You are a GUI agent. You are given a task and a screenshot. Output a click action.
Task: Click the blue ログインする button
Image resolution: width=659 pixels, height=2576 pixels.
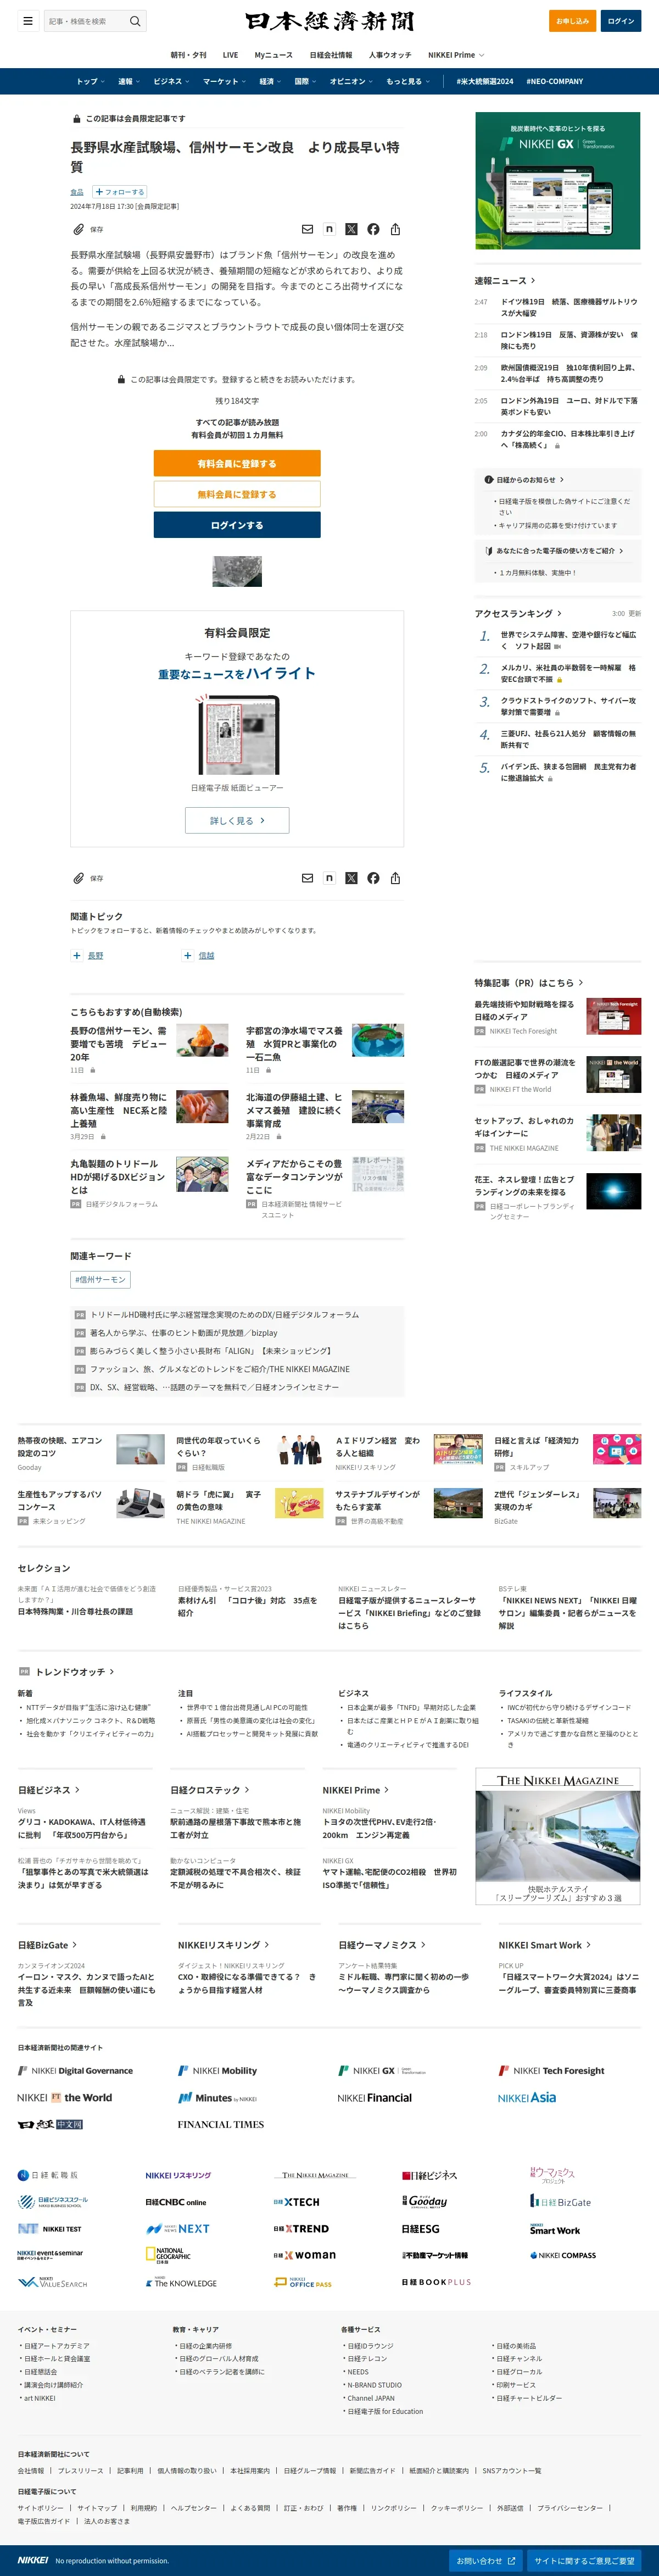pyautogui.click(x=237, y=525)
